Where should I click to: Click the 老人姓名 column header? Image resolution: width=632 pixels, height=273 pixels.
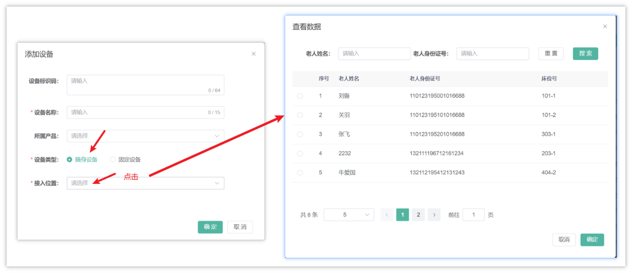pos(349,79)
